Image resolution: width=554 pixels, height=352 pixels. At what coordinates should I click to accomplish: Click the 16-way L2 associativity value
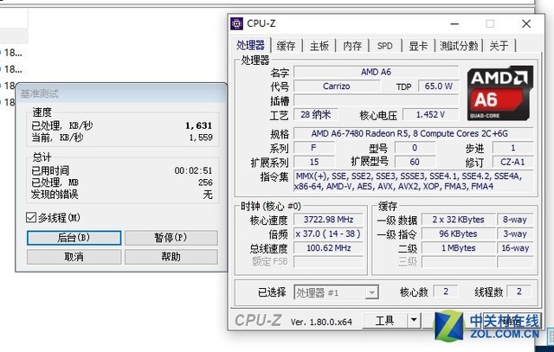[x=515, y=248]
